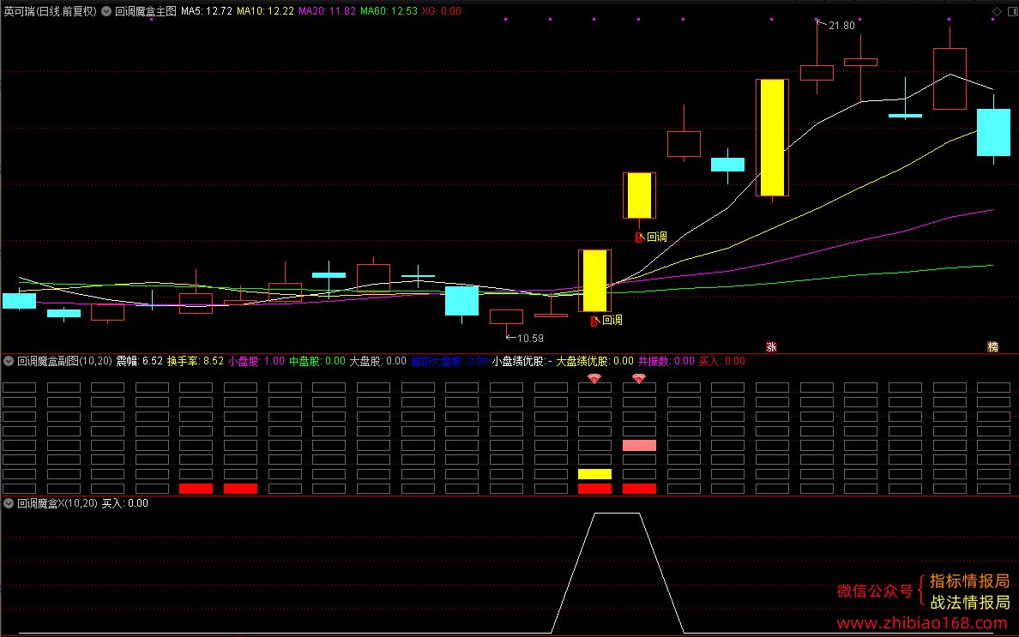Click the 超级大盘股: 0.00 value
Screen dimensions: 1019x637
tap(449, 361)
